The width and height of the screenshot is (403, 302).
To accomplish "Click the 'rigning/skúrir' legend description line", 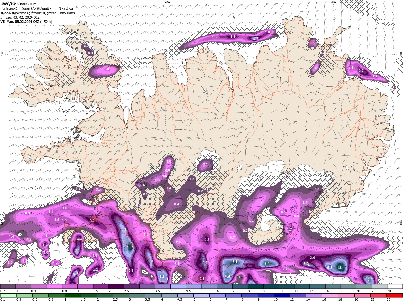I will point(37,8).
